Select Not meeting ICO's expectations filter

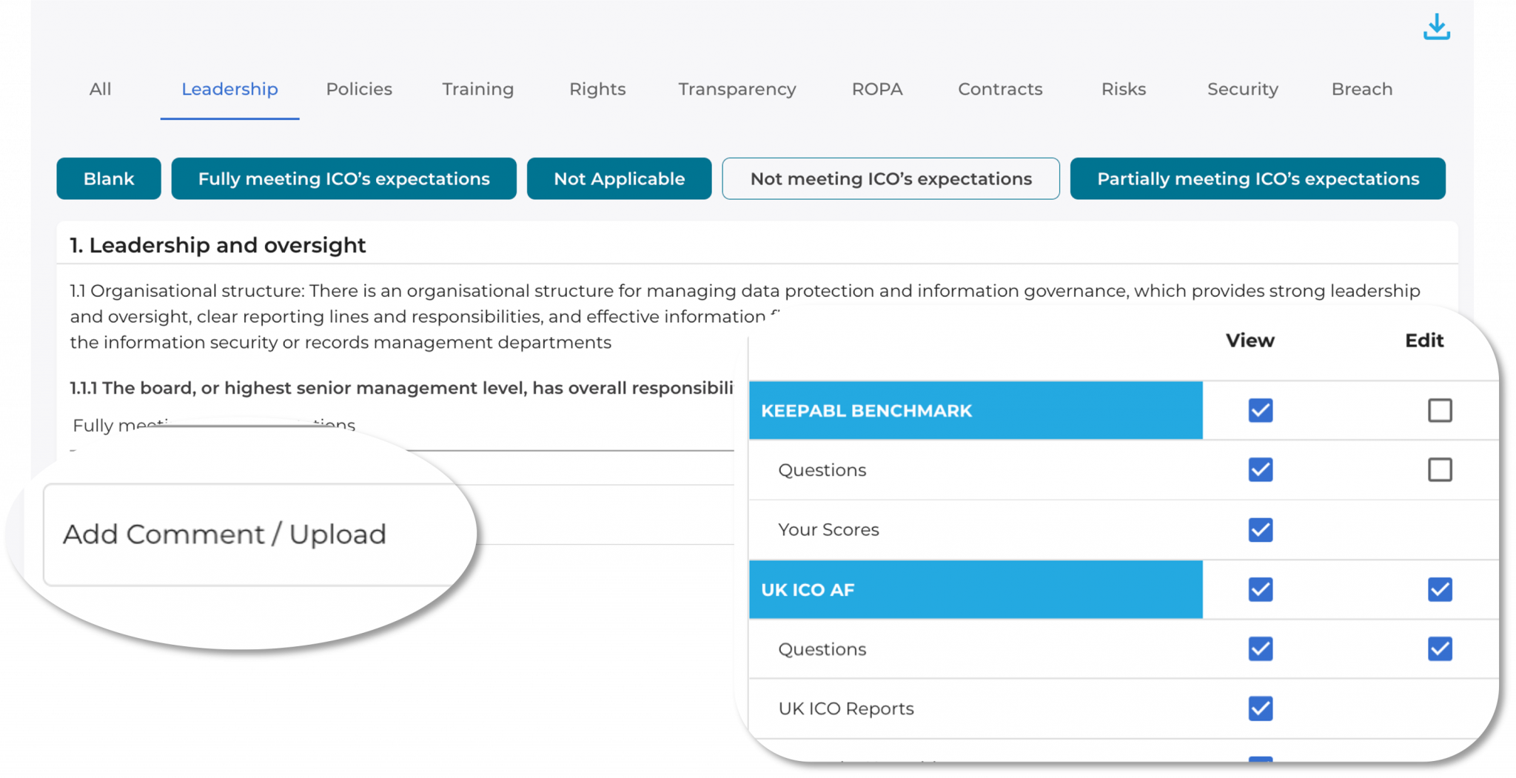point(891,178)
